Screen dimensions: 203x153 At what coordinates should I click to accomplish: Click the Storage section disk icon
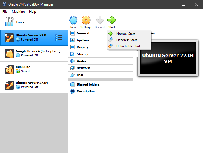tap(72, 54)
